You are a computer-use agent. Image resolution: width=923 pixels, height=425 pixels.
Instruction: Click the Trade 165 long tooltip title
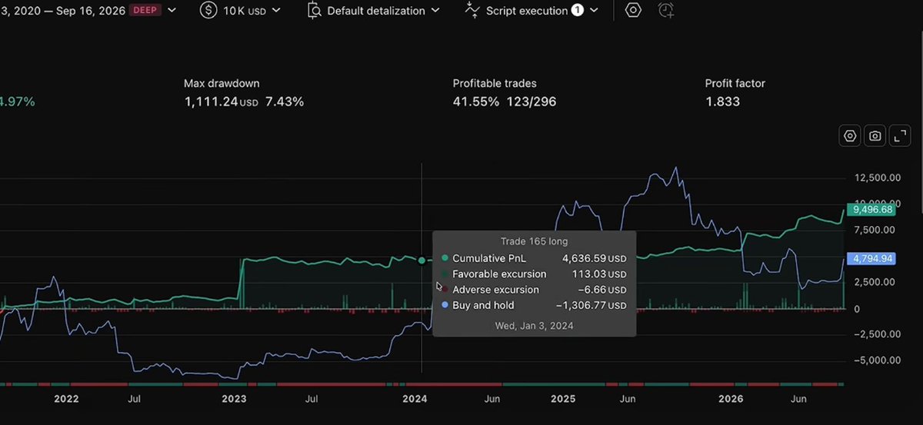(534, 241)
